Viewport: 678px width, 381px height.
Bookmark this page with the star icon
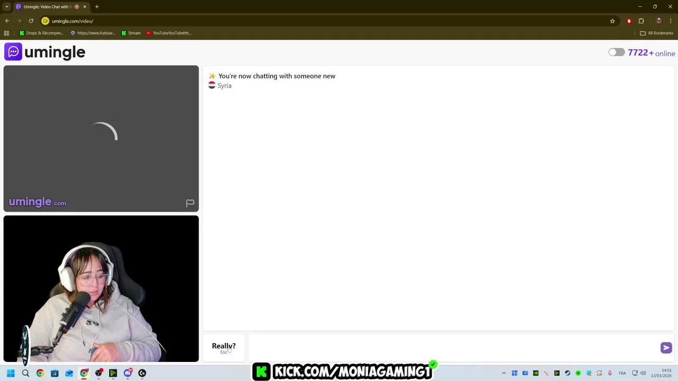point(612,21)
